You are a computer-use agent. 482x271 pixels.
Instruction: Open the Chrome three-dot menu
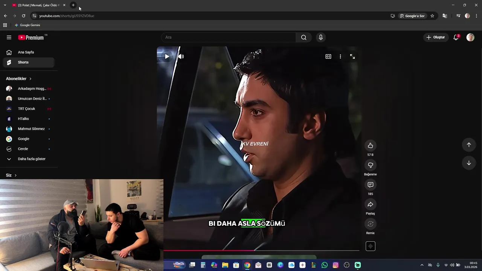476,16
